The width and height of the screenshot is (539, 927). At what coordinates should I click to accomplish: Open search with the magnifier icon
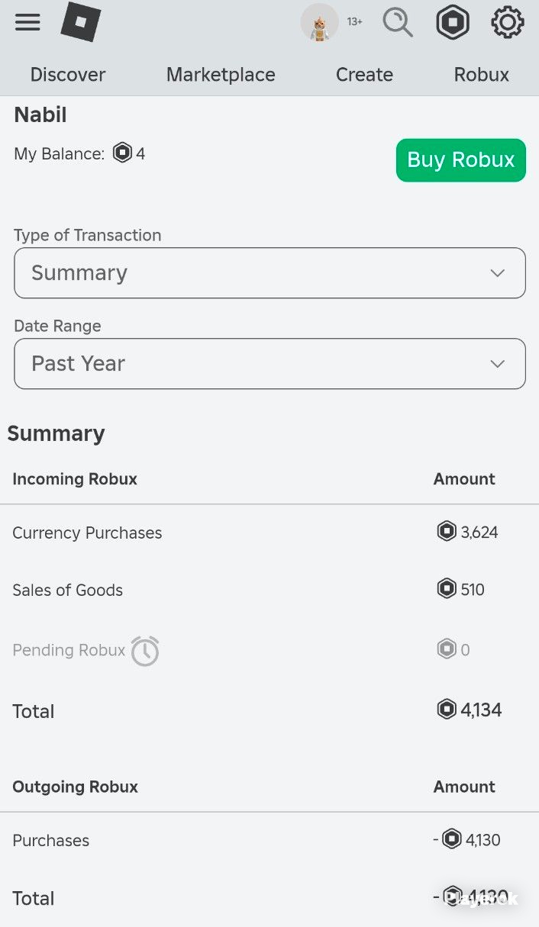click(x=398, y=22)
